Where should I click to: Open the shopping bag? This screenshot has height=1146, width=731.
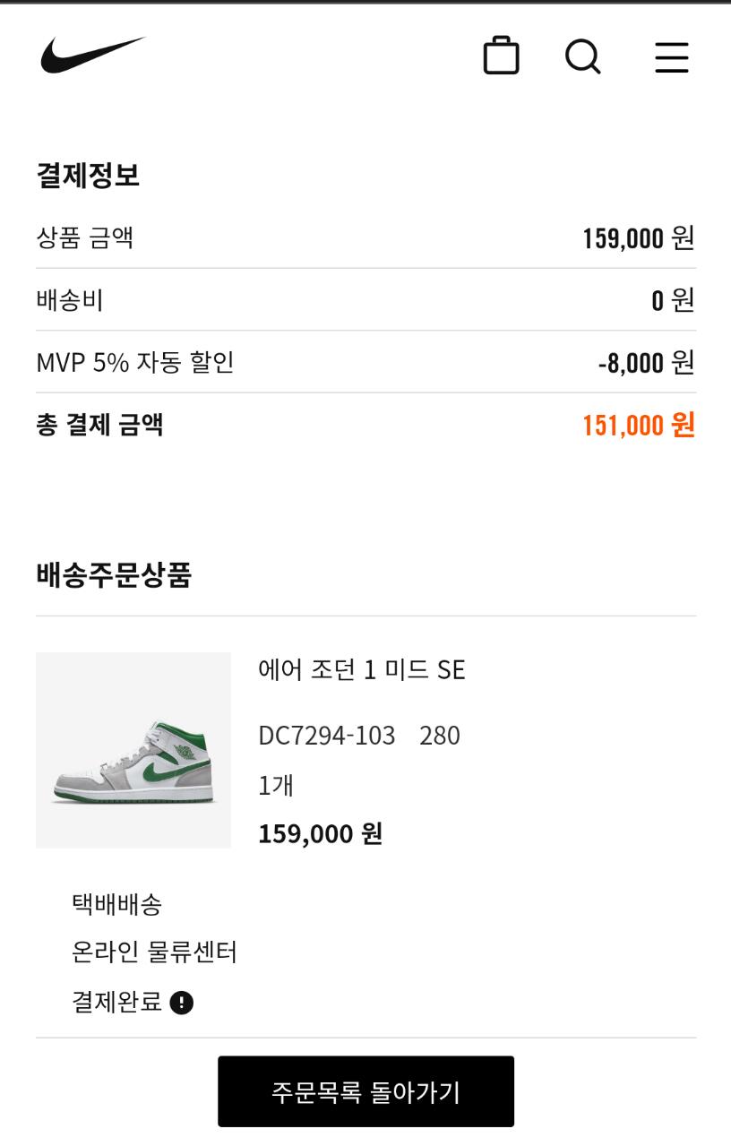[x=501, y=56]
